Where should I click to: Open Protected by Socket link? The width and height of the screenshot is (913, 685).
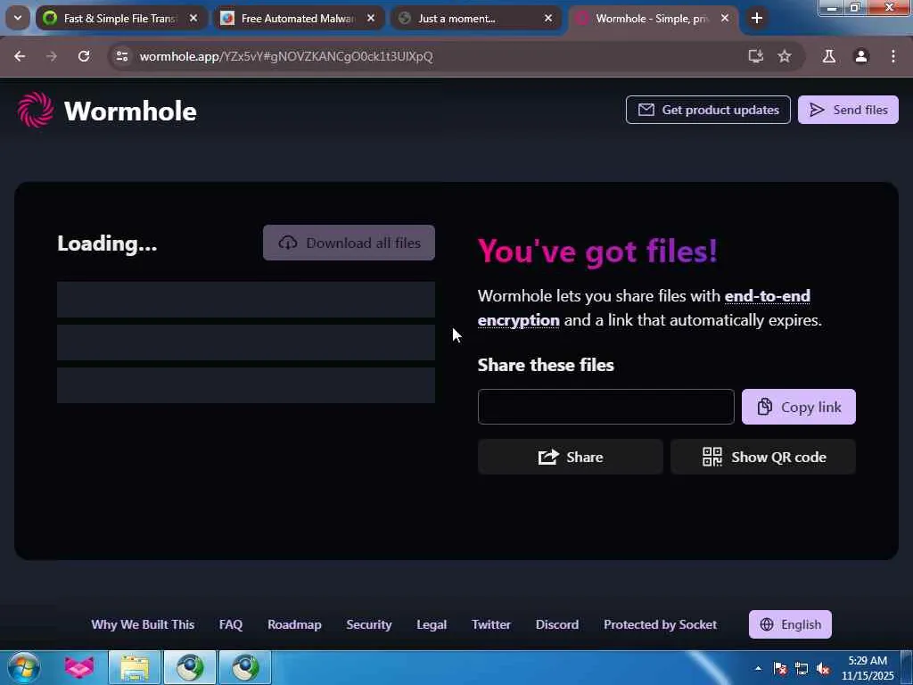(660, 624)
